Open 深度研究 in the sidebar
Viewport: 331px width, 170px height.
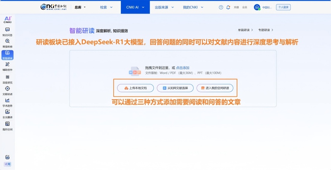[7, 79]
